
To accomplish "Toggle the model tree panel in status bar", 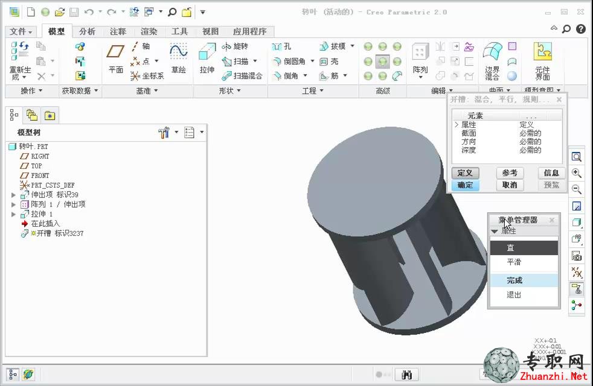I will tap(13, 375).
